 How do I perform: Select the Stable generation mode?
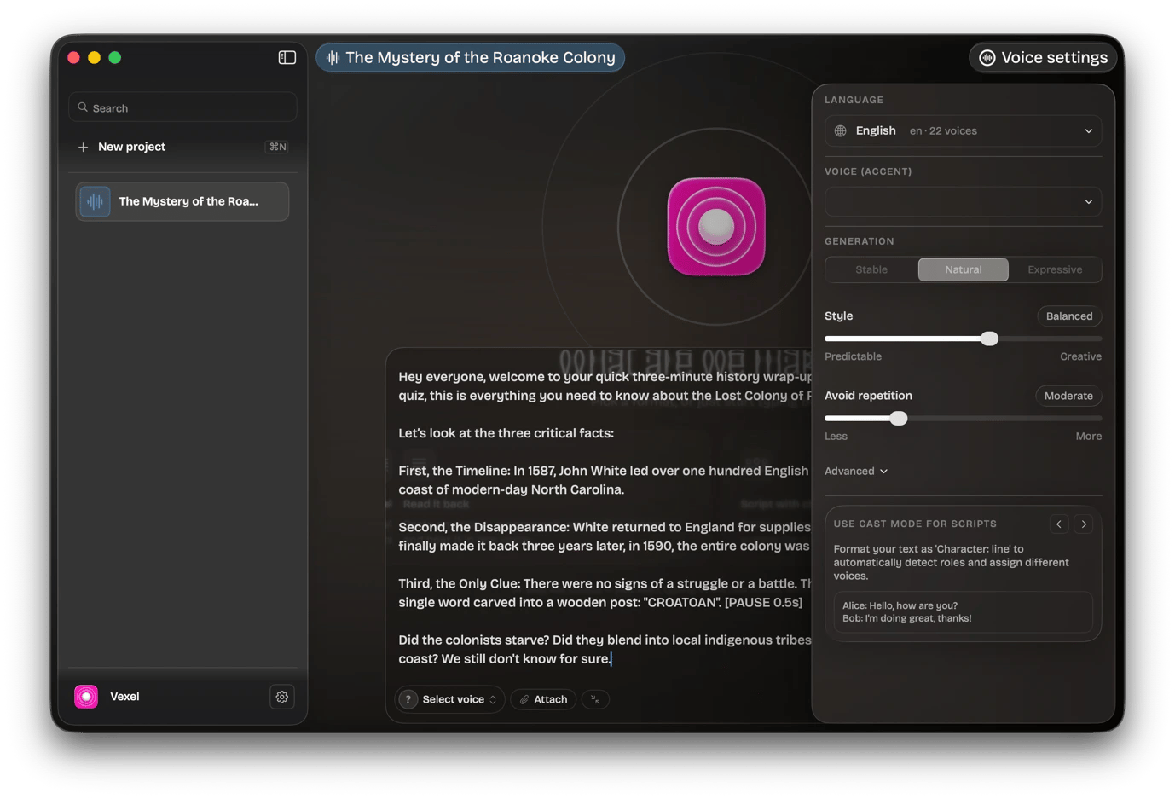point(871,269)
